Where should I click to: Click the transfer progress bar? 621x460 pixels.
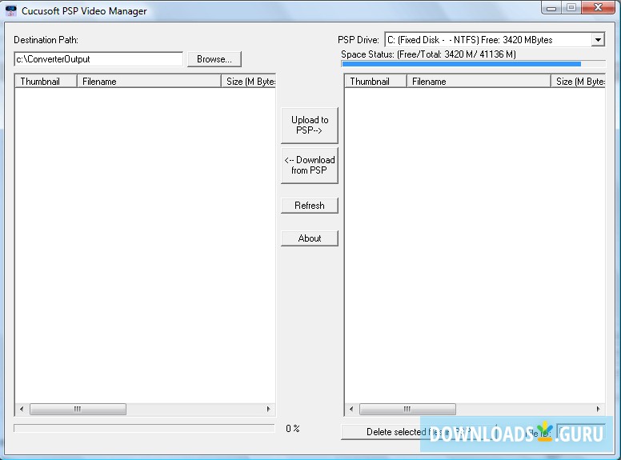coord(144,428)
